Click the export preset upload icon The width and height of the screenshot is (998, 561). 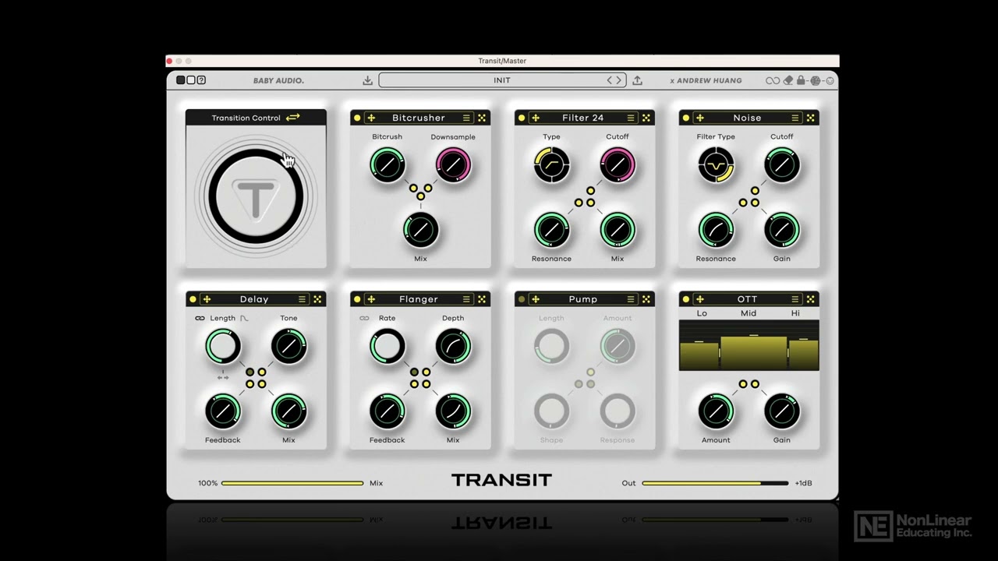(637, 80)
